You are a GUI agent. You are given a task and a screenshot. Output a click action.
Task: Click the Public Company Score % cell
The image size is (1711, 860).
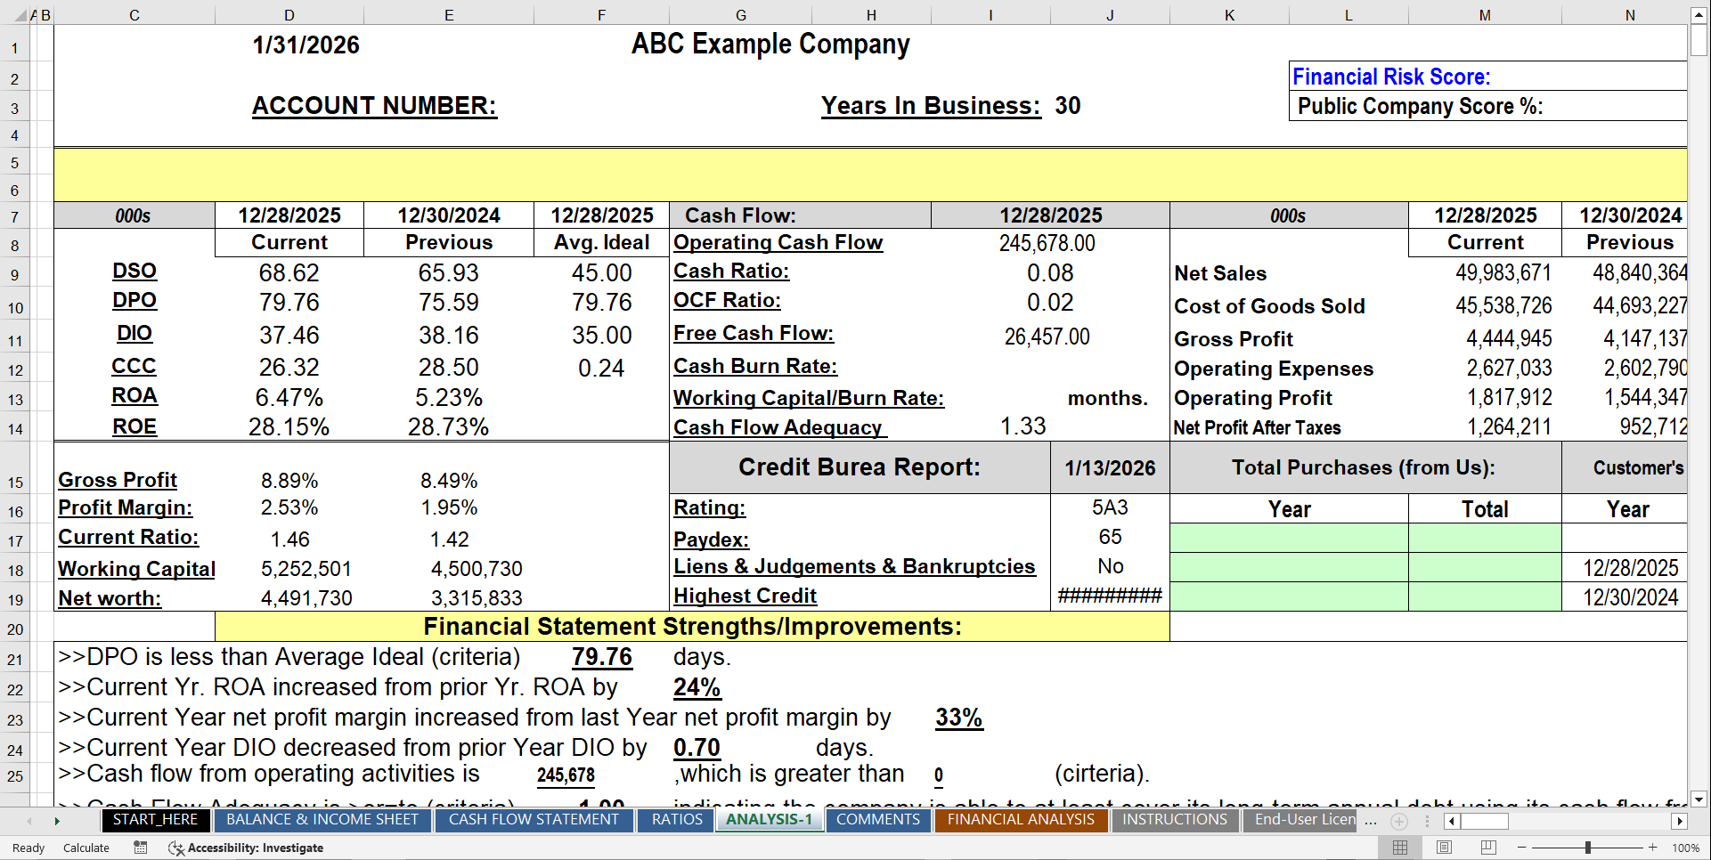pos(1487,106)
